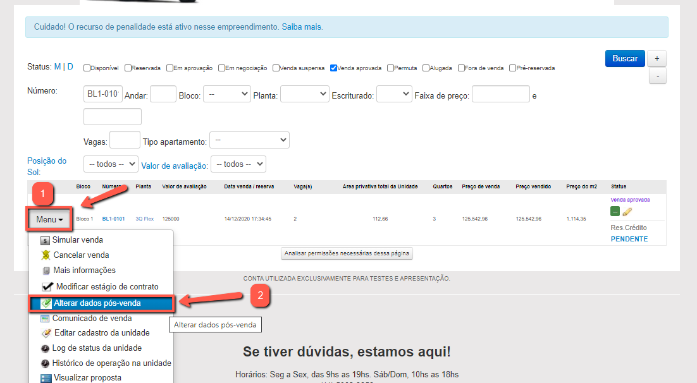The width and height of the screenshot is (697, 383).
Task: Click the green minus icon under Venda aprovada
Action: (615, 212)
